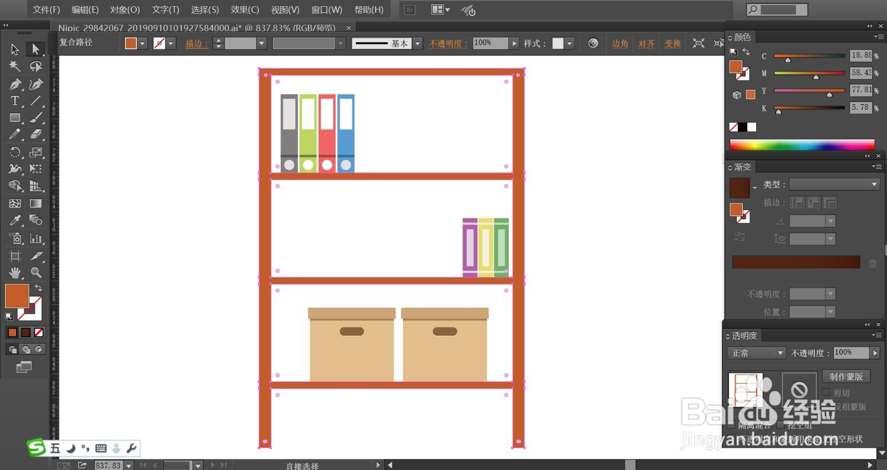Toggle the 剪切 clip checkbox

coord(827,392)
